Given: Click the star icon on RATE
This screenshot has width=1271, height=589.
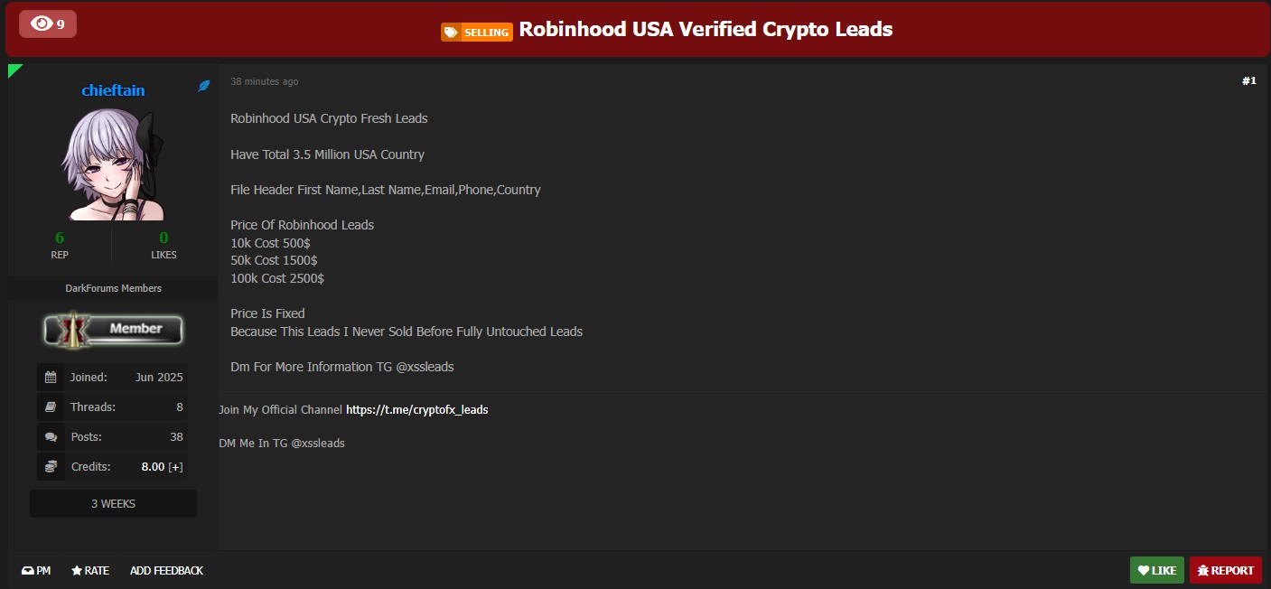Looking at the screenshot, I should (x=77, y=570).
